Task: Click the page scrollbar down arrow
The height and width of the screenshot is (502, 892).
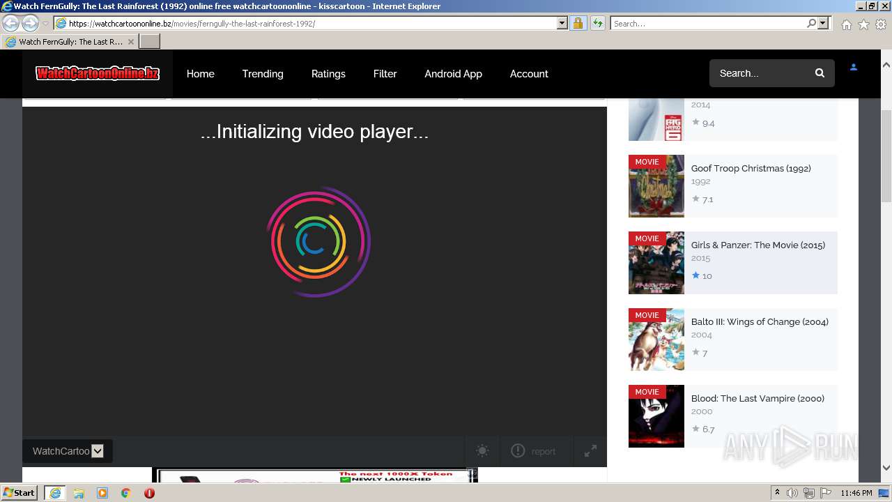Action: 886,468
